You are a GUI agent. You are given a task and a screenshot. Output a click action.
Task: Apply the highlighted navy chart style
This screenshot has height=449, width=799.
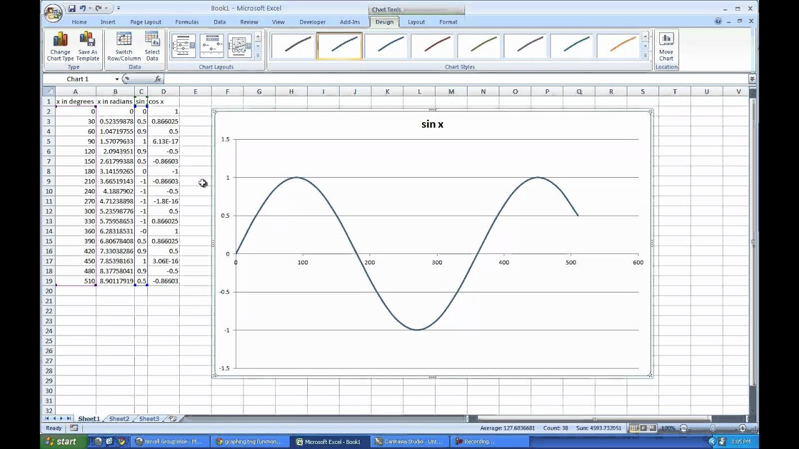point(339,46)
